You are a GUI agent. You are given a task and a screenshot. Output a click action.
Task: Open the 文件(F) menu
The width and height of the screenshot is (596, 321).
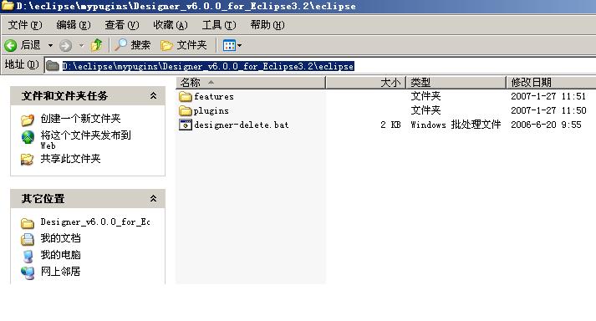pos(25,25)
